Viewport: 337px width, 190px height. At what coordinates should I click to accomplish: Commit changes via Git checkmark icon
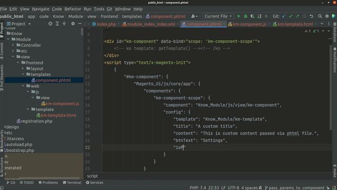(291, 16)
